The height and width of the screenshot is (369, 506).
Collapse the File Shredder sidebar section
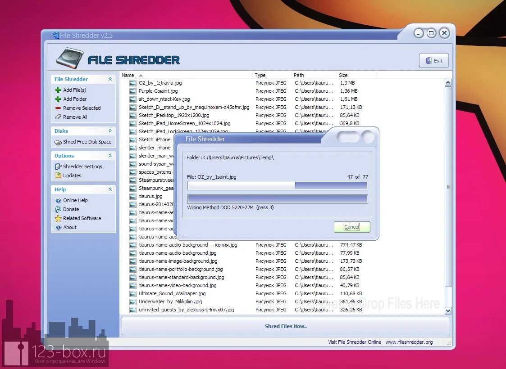pos(110,79)
